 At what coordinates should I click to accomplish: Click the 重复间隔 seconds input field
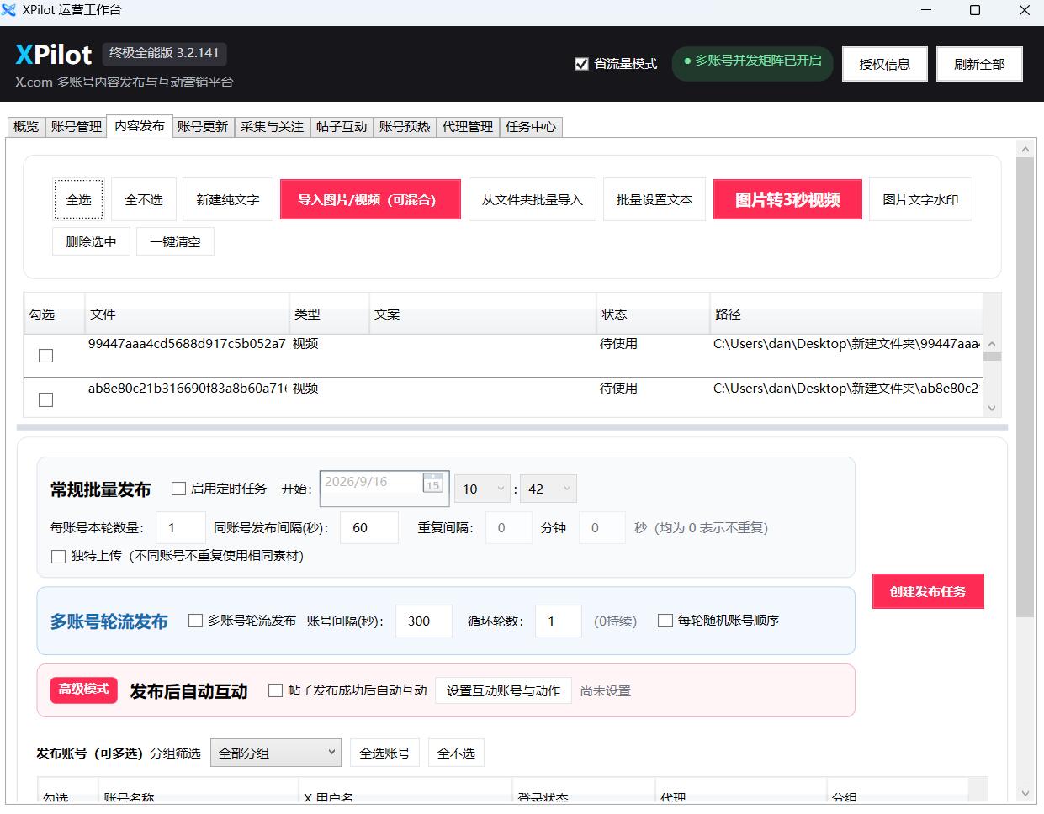(602, 527)
